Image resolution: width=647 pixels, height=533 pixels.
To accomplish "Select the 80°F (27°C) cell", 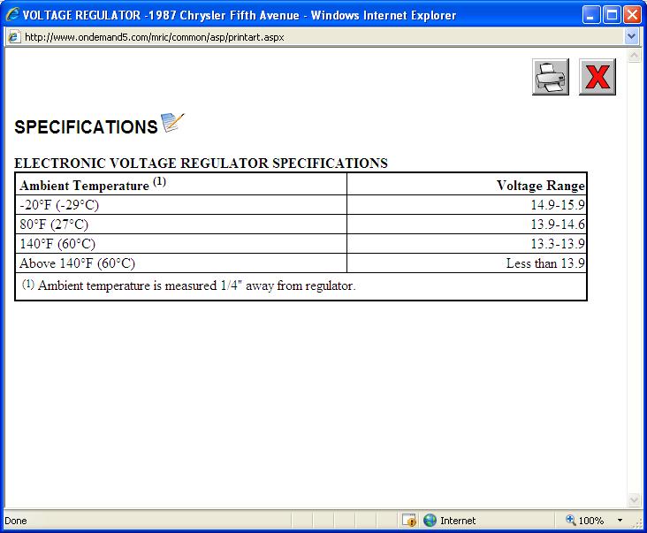I will [x=180, y=224].
